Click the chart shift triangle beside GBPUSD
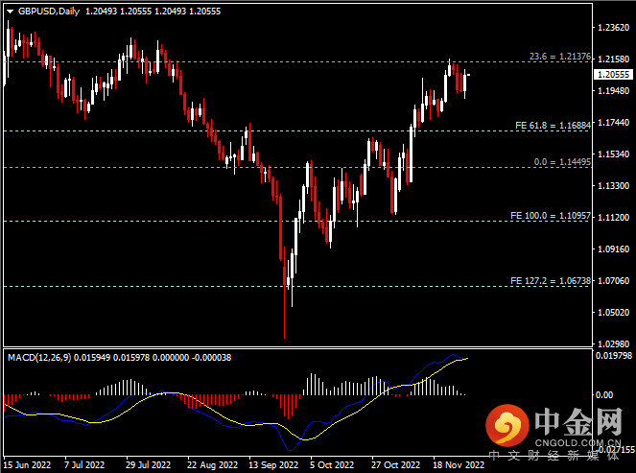636x473 pixels. pyautogui.click(x=8, y=11)
